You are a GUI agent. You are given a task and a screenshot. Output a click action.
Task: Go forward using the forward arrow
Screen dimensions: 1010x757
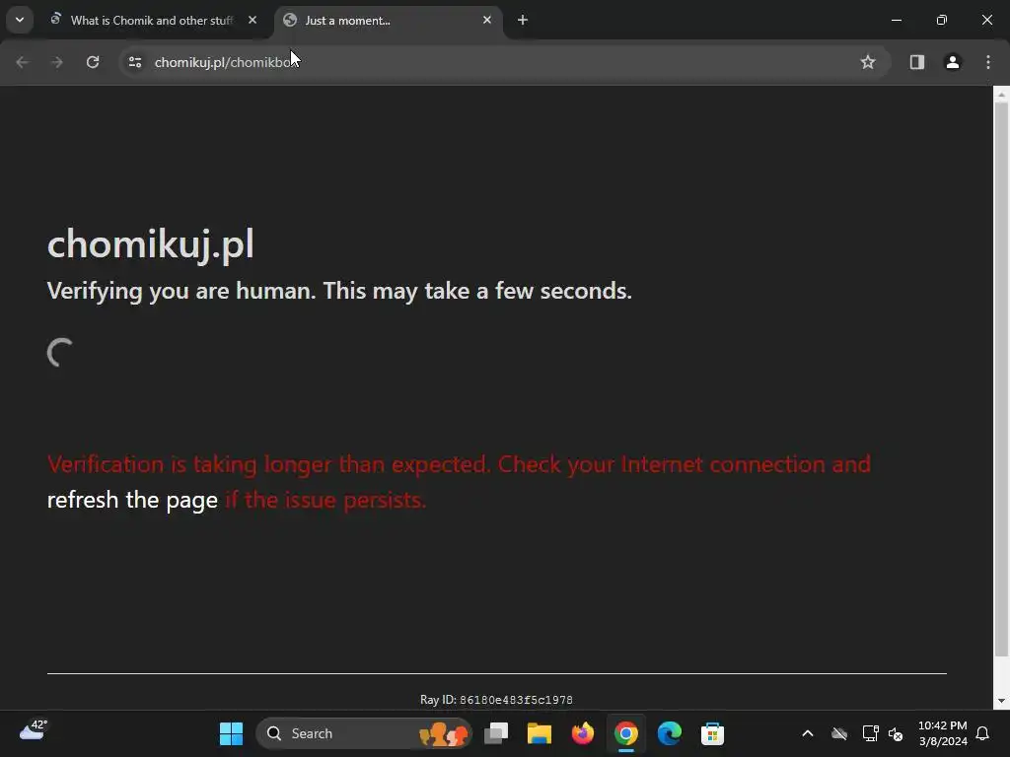click(x=57, y=62)
